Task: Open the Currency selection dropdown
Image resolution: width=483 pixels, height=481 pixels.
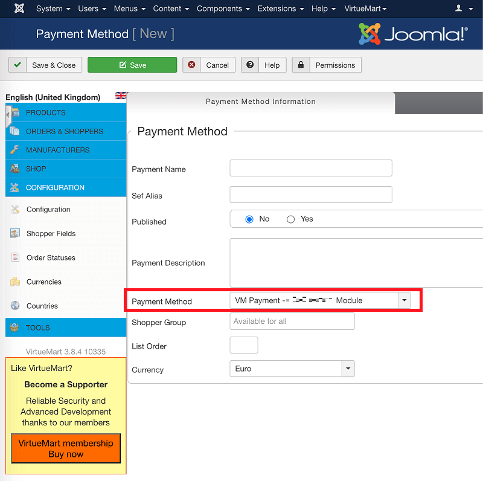Action: 348,368
